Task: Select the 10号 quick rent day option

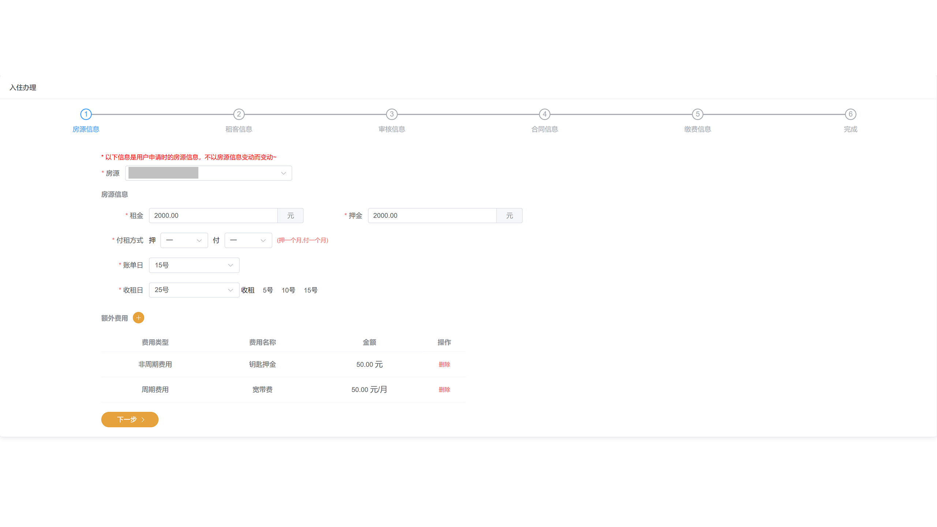Action: pyautogui.click(x=288, y=290)
